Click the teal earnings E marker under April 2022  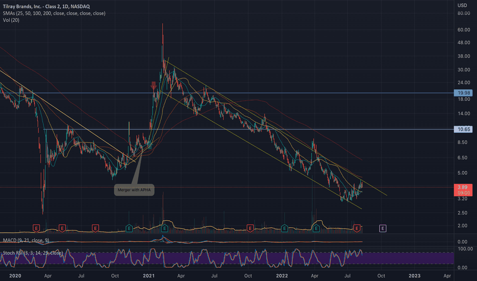316,228
